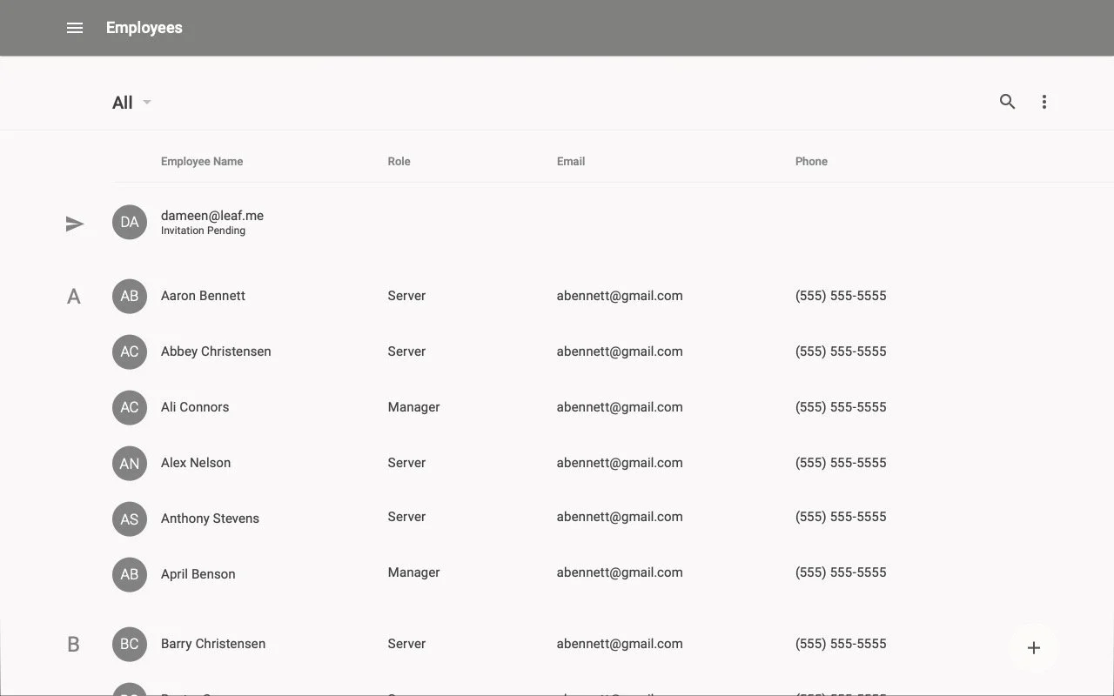The image size is (1114, 696).
Task: Click the resend invitation send icon
Action: 76,223
